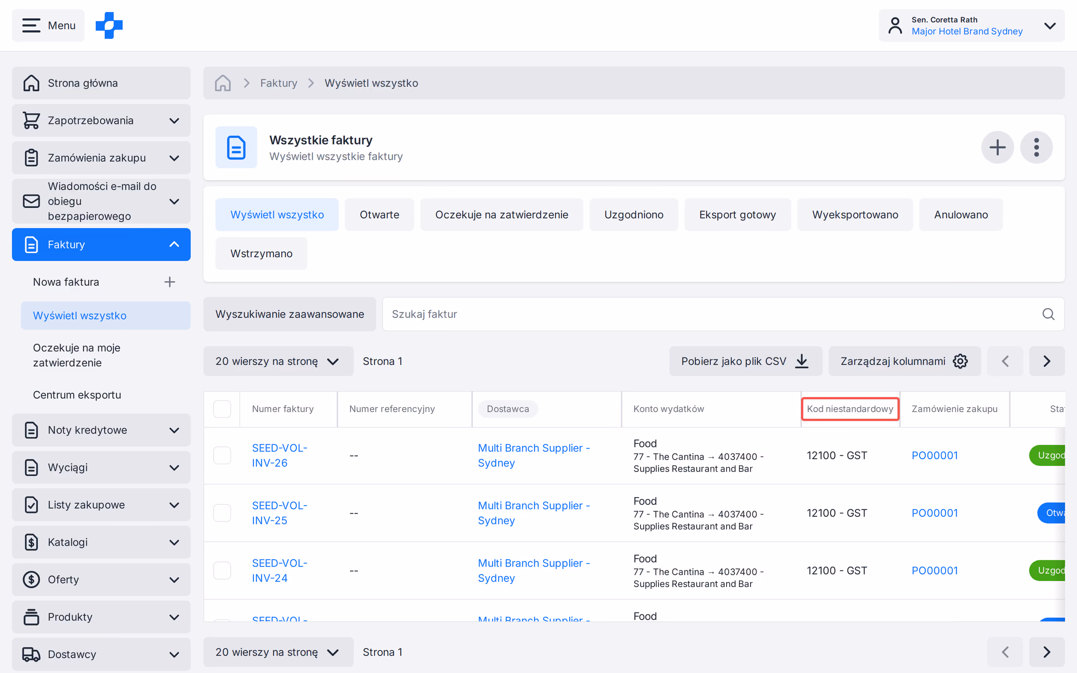Image resolution: width=1077 pixels, height=673 pixels.
Task: Check the select-all checkbox in table header
Action: pos(222,409)
